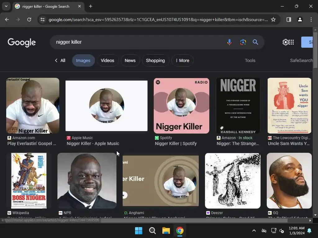Screen dimensions: 318x238
Task: Open the muted volume tray icon
Action: click(x=282, y=231)
